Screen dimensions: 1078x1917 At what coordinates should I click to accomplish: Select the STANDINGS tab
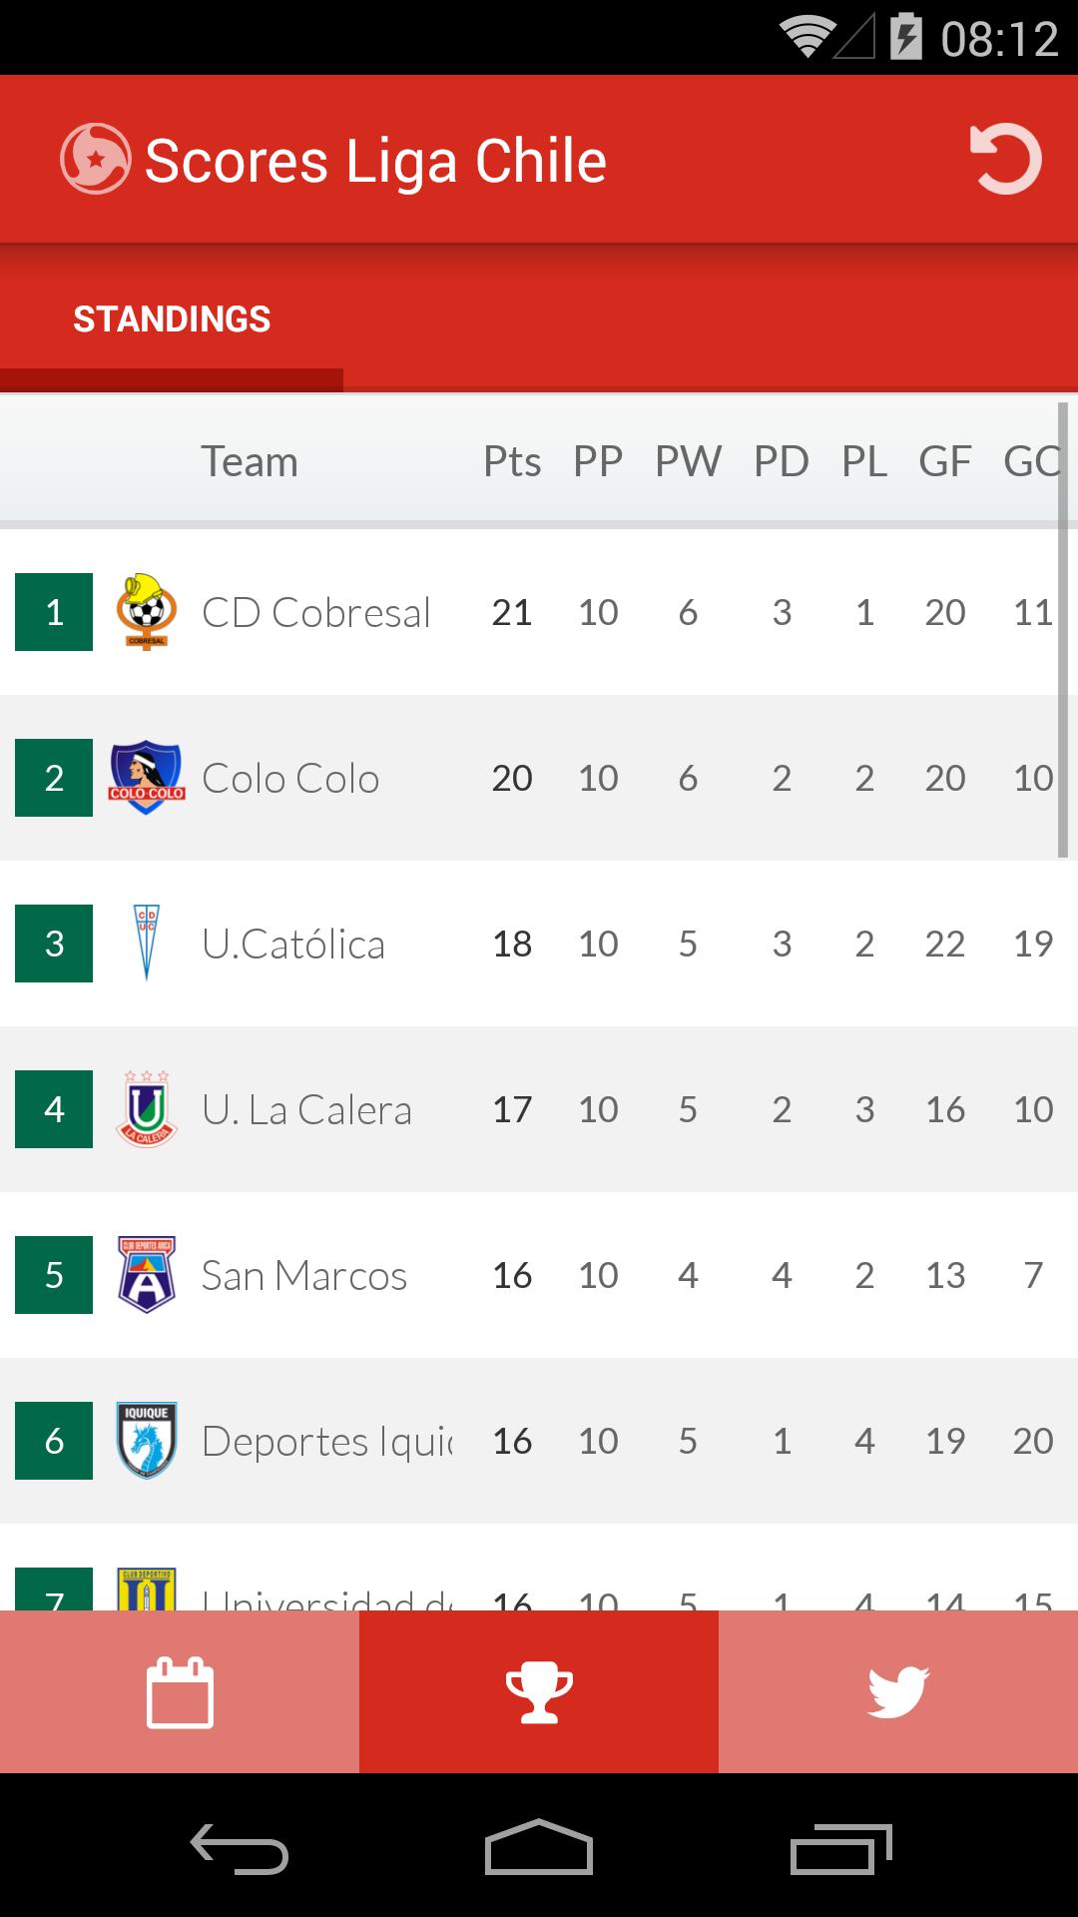(x=172, y=319)
